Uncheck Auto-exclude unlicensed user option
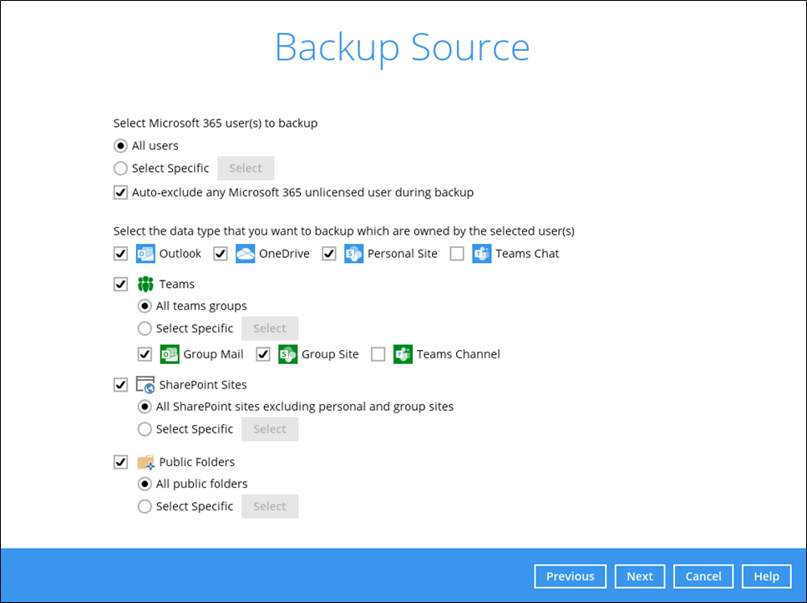Screen dimensions: 807x603 tap(120, 192)
